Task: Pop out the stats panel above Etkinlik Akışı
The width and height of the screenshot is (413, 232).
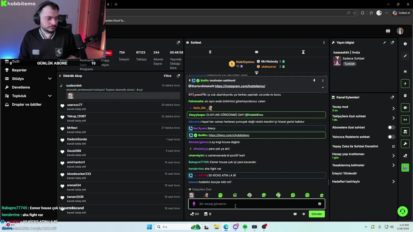Action: [x=178, y=43]
